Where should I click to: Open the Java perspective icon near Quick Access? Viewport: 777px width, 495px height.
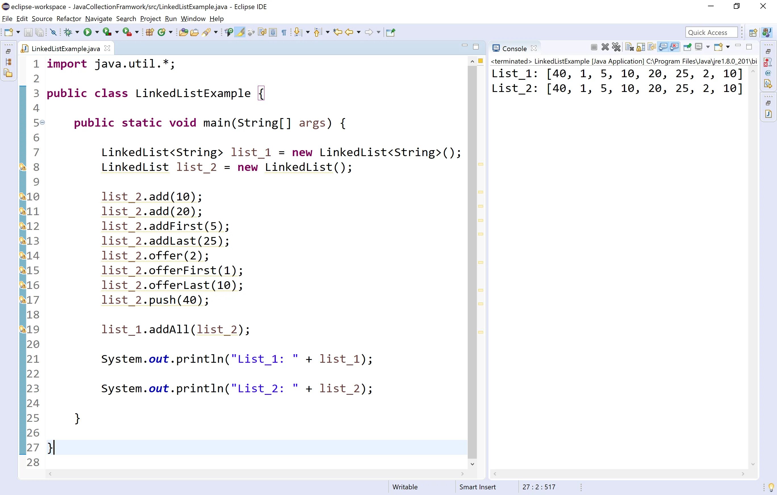tap(767, 32)
